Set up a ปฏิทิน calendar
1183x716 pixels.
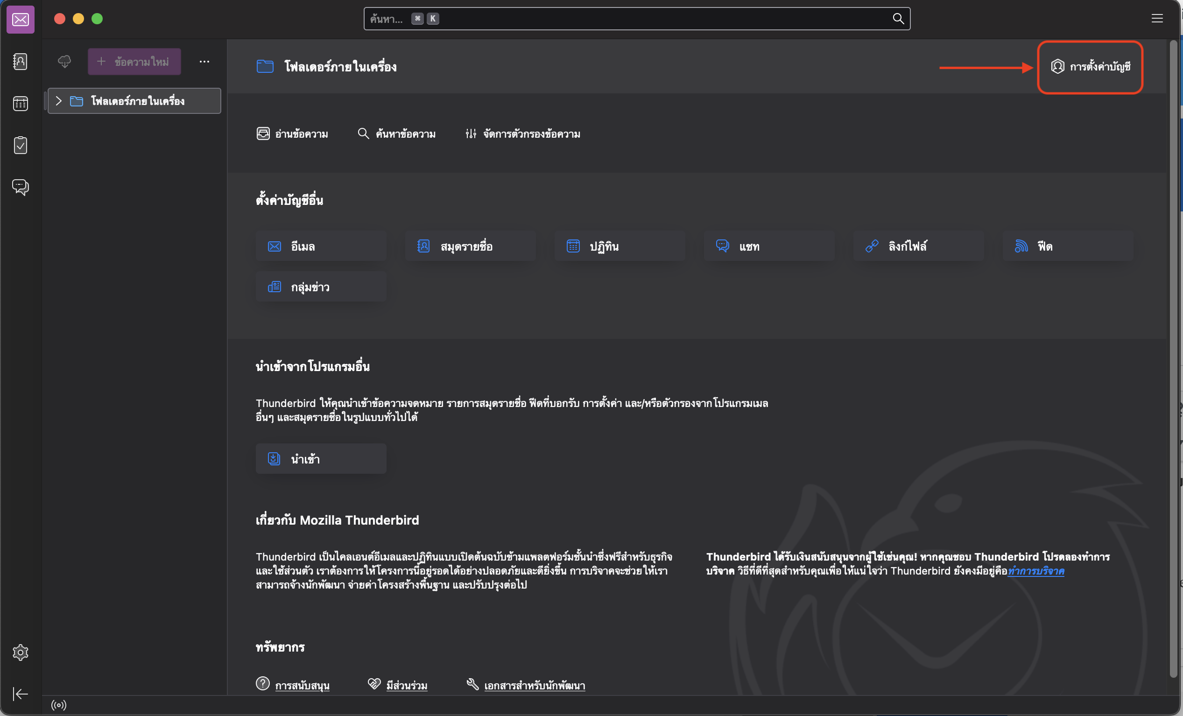620,246
